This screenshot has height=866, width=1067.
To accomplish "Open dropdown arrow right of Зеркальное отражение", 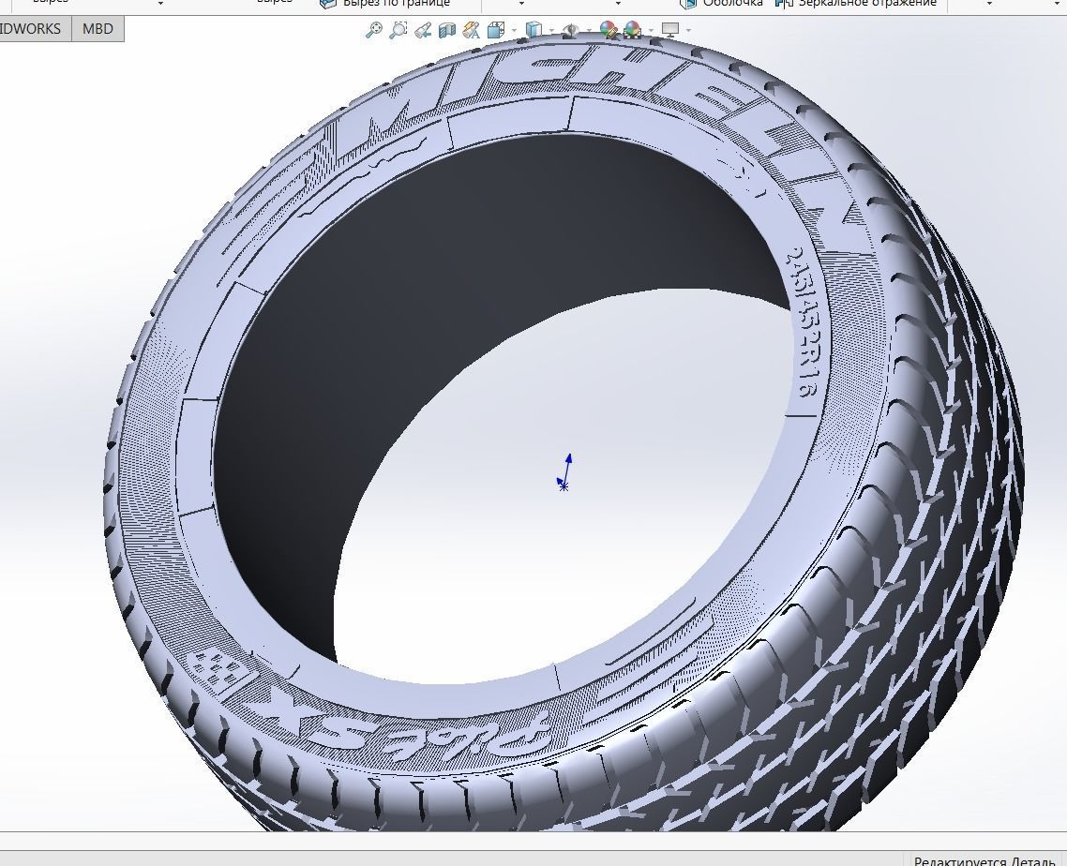I will [x=989, y=4].
